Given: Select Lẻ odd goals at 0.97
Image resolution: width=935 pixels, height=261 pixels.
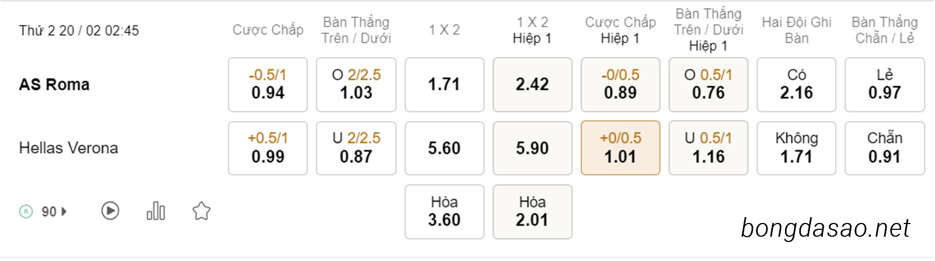Looking at the screenshot, I should tap(885, 85).
